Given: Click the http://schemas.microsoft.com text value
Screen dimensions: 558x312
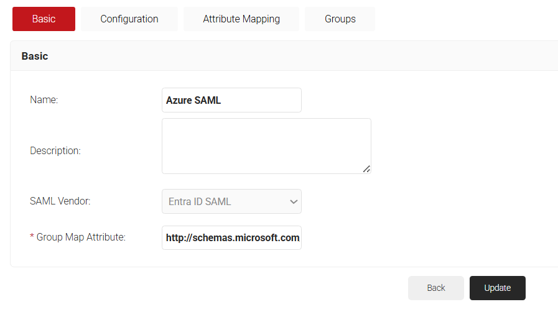Looking at the screenshot, I should click(x=233, y=237).
